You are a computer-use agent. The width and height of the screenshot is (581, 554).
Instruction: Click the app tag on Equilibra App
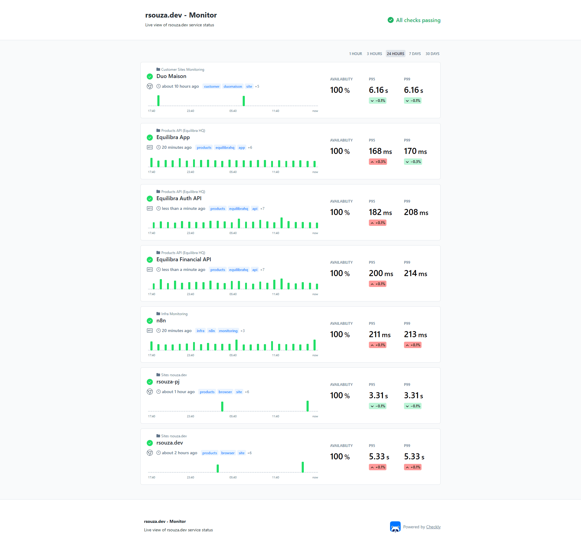pyautogui.click(x=241, y=148)
